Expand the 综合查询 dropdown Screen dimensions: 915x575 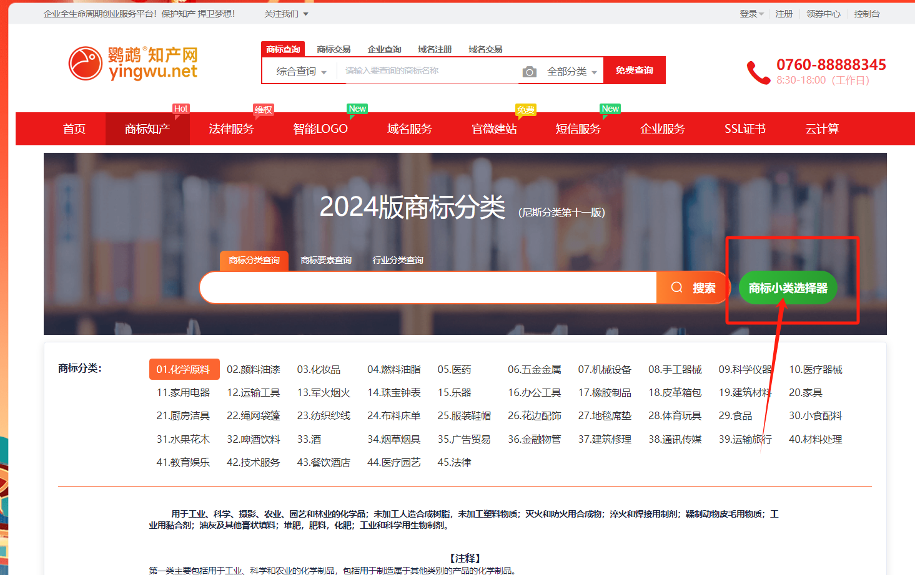point(302,72)
